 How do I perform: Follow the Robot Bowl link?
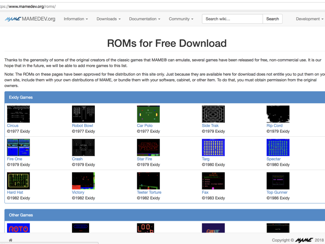83,125
